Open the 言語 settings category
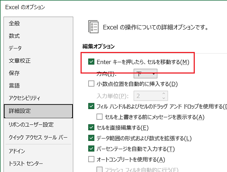Image resolution: width=227 pixels, height=172 pixels. pos(38,86)
